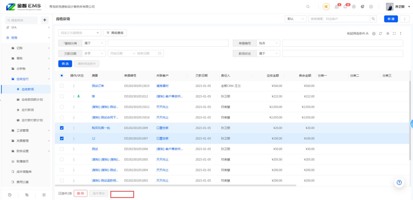Uncheck the DD202301051007 row checkbox

(62, 138)
